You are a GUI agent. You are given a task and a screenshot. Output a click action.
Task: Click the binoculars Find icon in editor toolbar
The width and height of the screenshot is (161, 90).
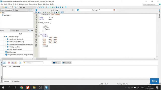click(38, 12)
